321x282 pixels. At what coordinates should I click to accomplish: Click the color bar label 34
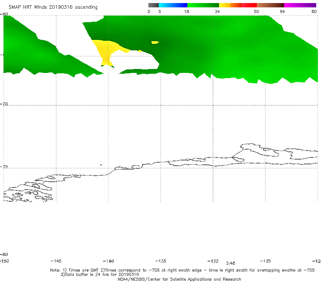(217, 12)
